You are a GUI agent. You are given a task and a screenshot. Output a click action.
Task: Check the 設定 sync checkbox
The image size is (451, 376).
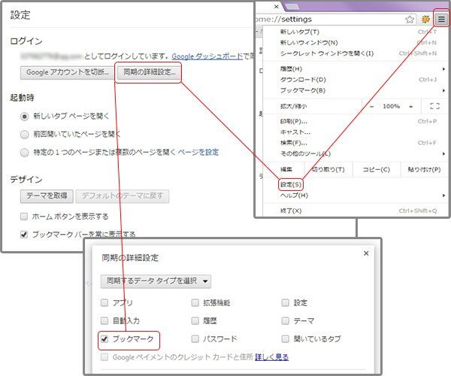tap(285, 302)
